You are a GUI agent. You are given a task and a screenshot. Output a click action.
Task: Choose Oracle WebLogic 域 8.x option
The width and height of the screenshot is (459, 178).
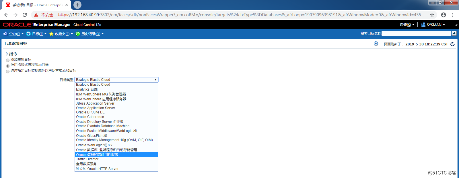[x=116, y=145]
